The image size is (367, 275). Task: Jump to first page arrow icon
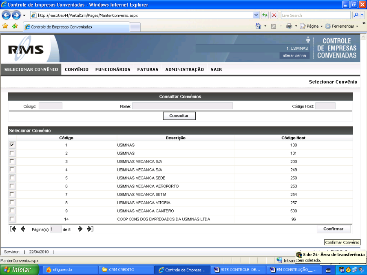pyautogui.click(x=13, y=229)
